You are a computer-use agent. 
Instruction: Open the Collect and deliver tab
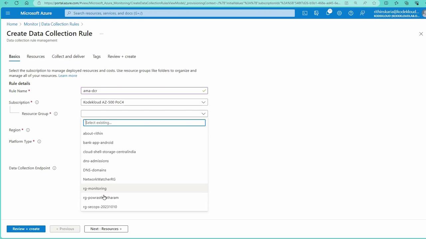(68, 56)
